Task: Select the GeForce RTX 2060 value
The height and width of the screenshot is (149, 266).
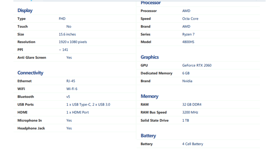Action: point(197,65)
